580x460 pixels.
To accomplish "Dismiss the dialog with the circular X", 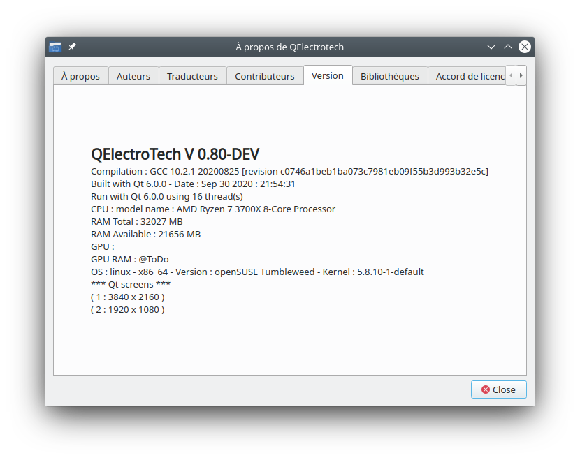I will point(525,47).
